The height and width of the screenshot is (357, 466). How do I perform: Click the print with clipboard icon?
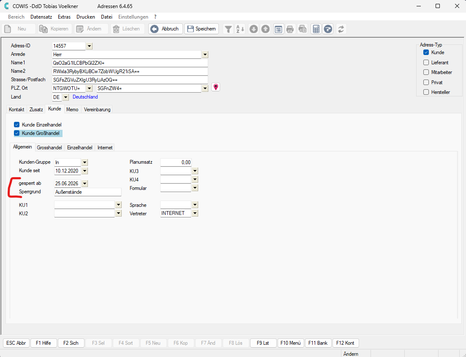pyautogui.click(x=302, y=29)
